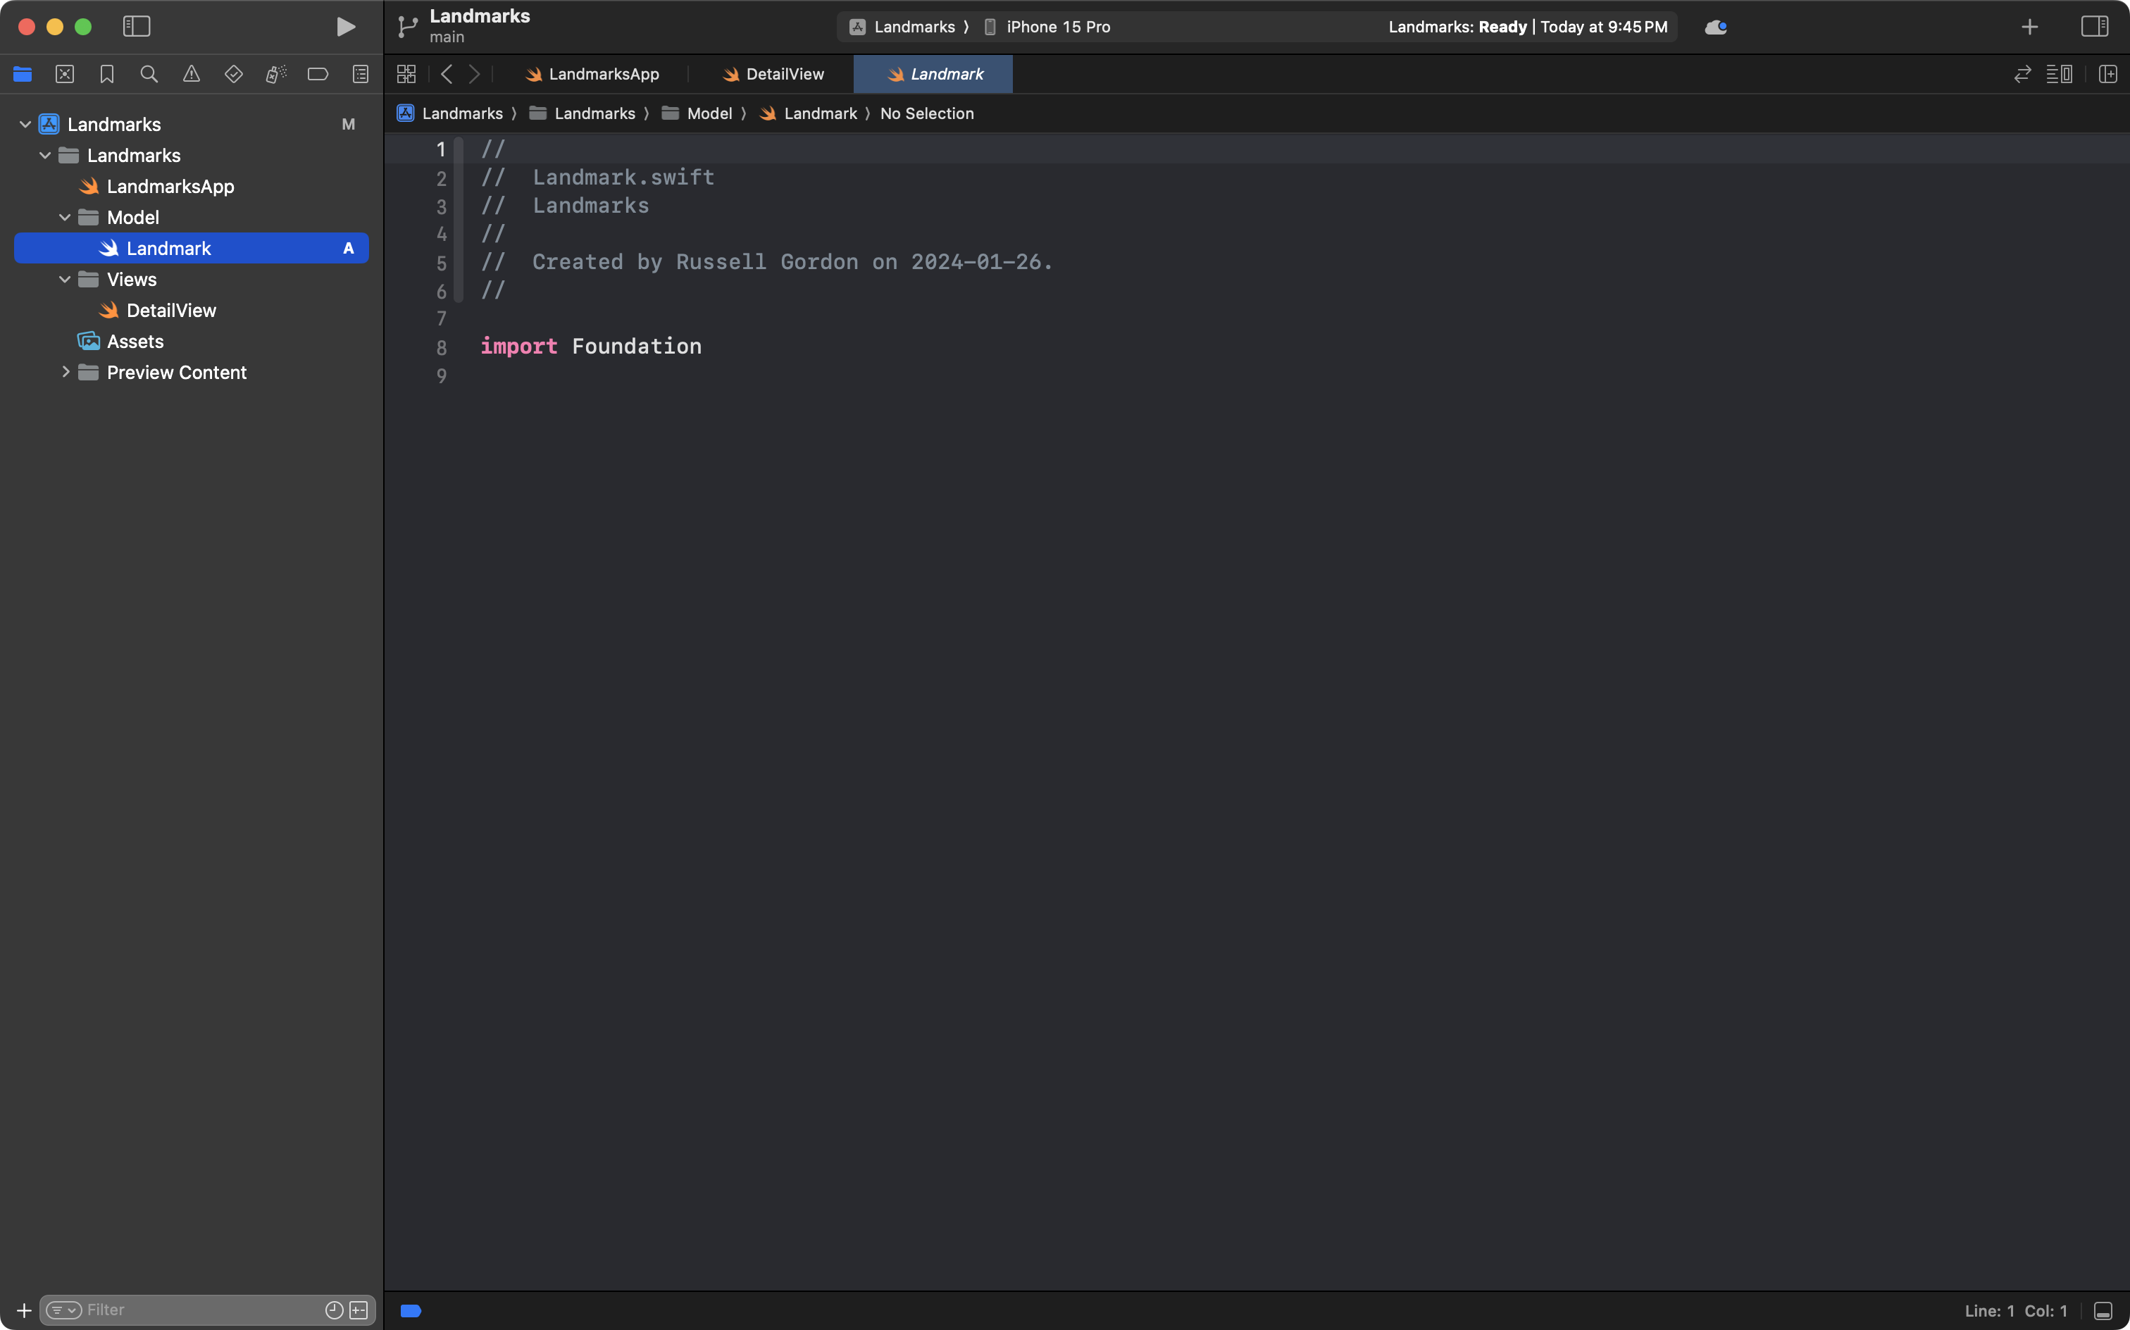The width and height of the screenshot is (2130, 1330).
Task: Open the Find navigator magnifying glass
Action: click(149, 74)
